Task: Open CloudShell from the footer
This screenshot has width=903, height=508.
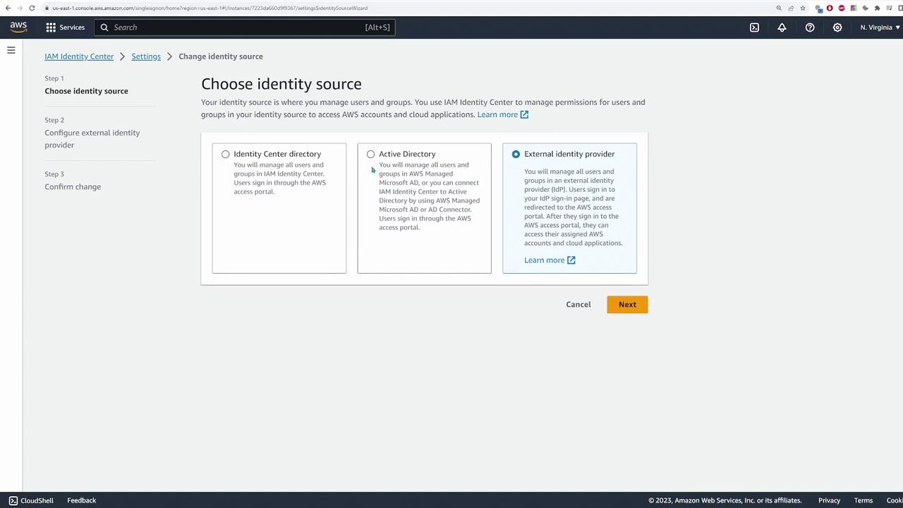Action: pos(31,500)
